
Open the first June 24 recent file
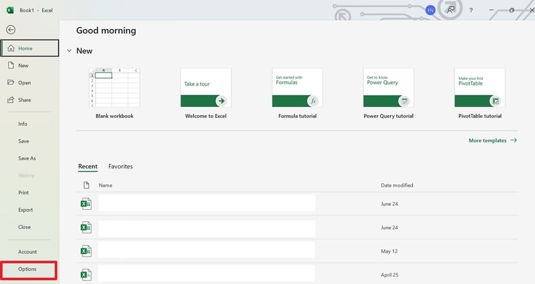pos(297,204)
